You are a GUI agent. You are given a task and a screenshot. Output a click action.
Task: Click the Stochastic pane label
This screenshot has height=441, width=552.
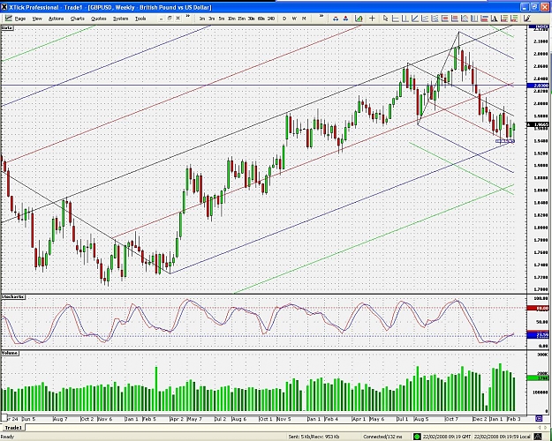point(13,297)
